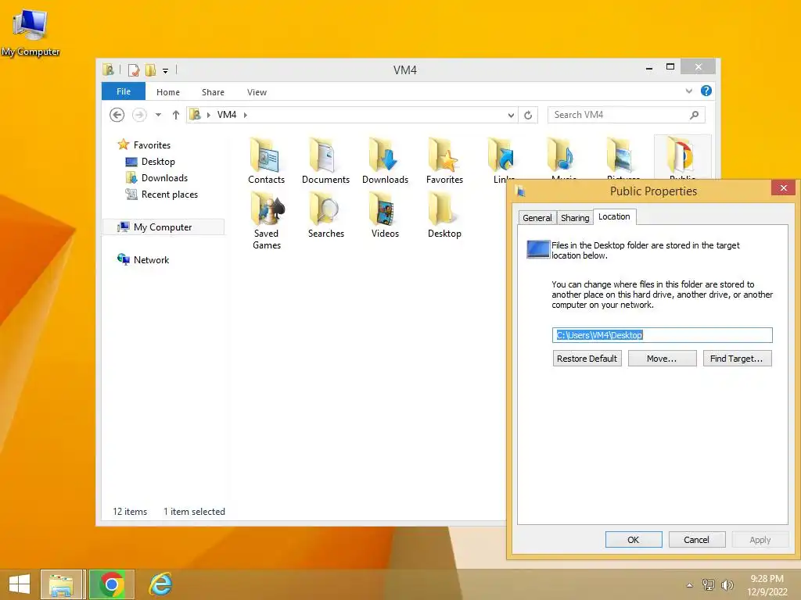Switch to the Sharing tab

pyautogui.click(x=575, y=218)
